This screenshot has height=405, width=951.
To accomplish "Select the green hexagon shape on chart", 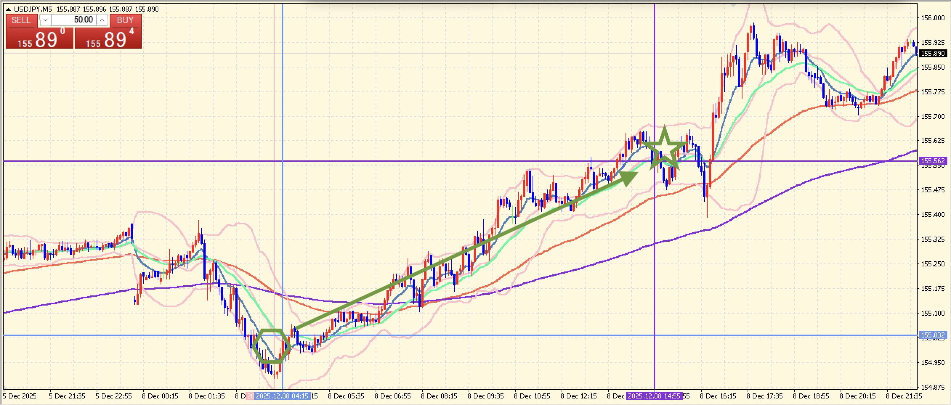I will pyautogui.click(x=271, y=346).
